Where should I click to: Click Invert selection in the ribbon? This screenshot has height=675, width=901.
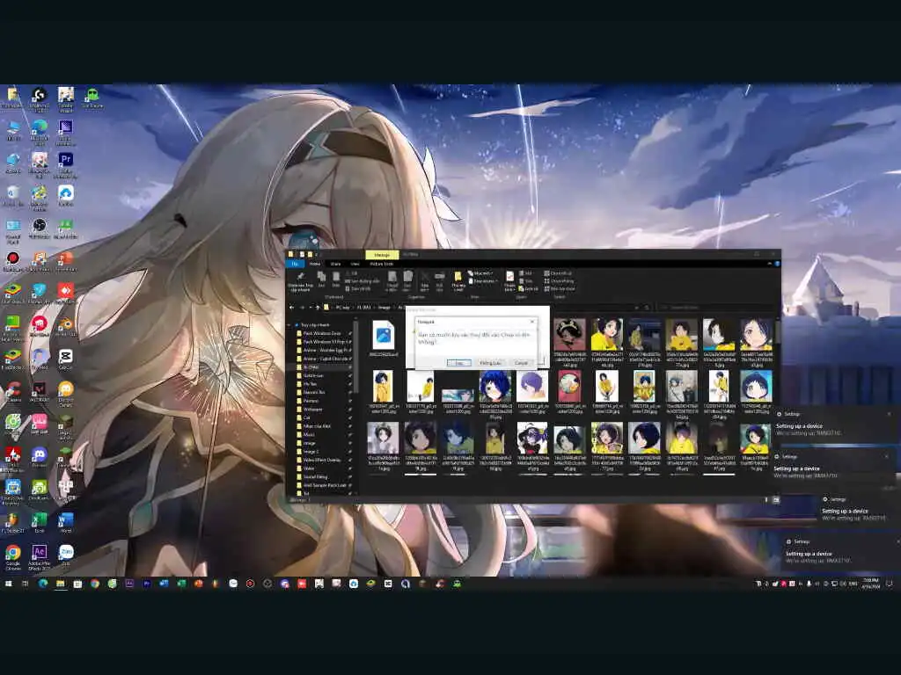[x=559, y=288]
